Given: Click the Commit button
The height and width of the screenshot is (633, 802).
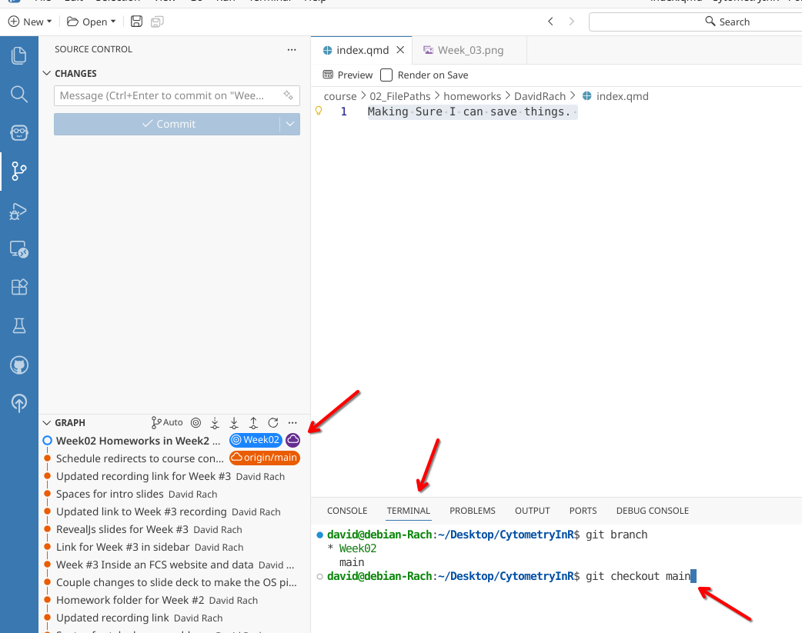Looking at the screenshot, I should click(167, 124).
